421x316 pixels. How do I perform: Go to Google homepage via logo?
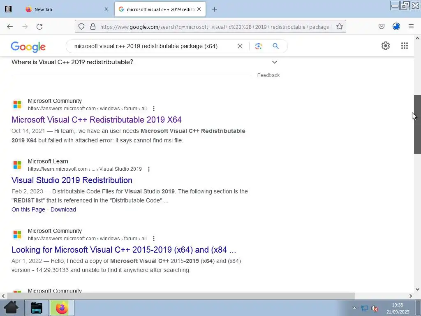tap(28, 47)
